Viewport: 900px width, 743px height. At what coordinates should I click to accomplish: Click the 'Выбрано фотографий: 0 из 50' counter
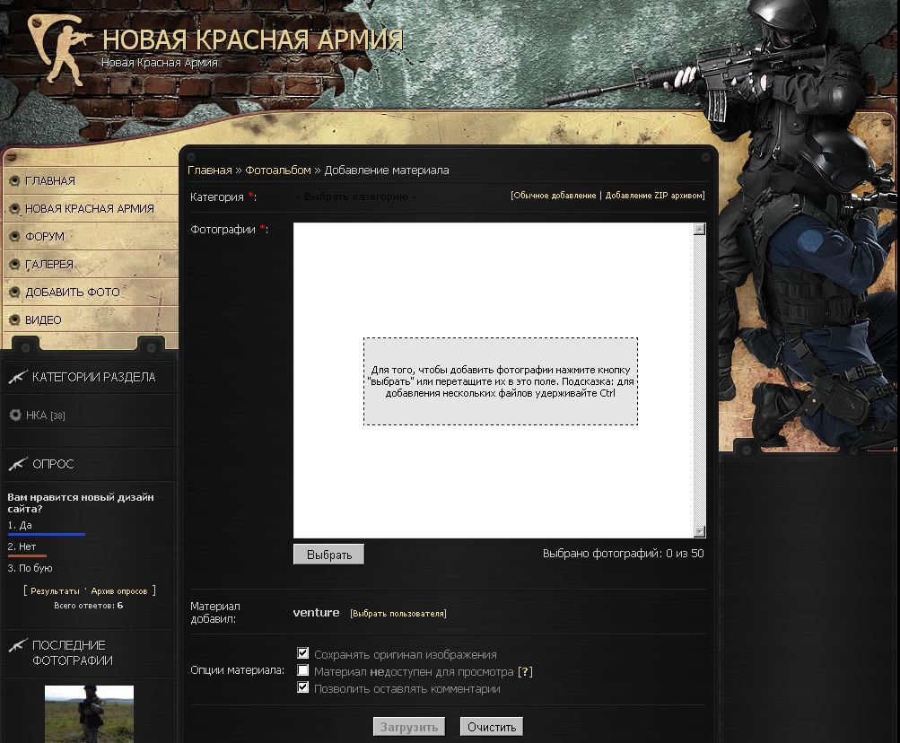[x=624, y=554]
